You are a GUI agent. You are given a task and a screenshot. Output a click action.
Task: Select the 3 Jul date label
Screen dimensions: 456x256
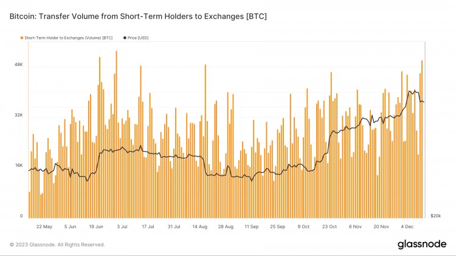point(122,227)
